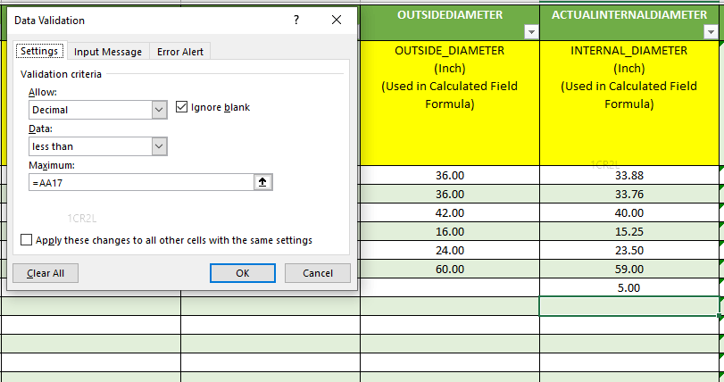Select the outside diameter cell 42.00
Screen dimensions: 724x382
450,212
